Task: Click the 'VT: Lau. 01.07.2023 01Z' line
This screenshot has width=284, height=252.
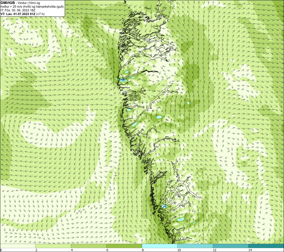Action: (18, 14)
